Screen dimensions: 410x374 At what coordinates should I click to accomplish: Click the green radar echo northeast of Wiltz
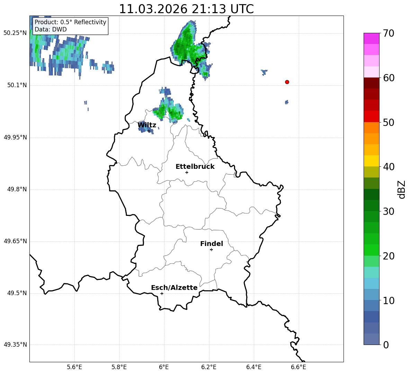click(x=169, y=110)
